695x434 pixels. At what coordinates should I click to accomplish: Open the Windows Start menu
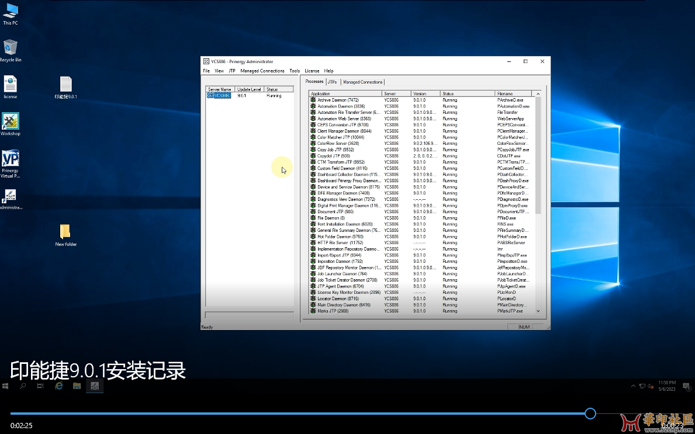click(5, 386)
